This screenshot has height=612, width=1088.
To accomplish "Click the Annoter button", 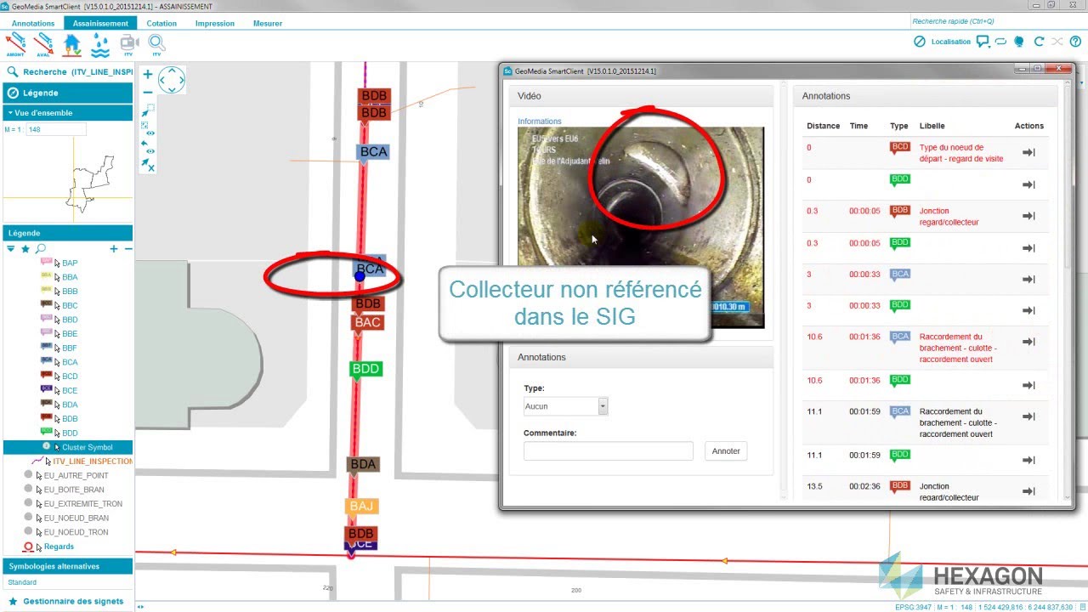I will point(726,450).
